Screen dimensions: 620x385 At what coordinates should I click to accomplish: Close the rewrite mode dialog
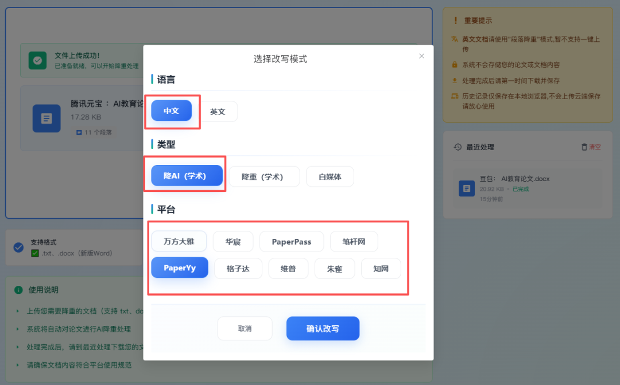[421, 56]
